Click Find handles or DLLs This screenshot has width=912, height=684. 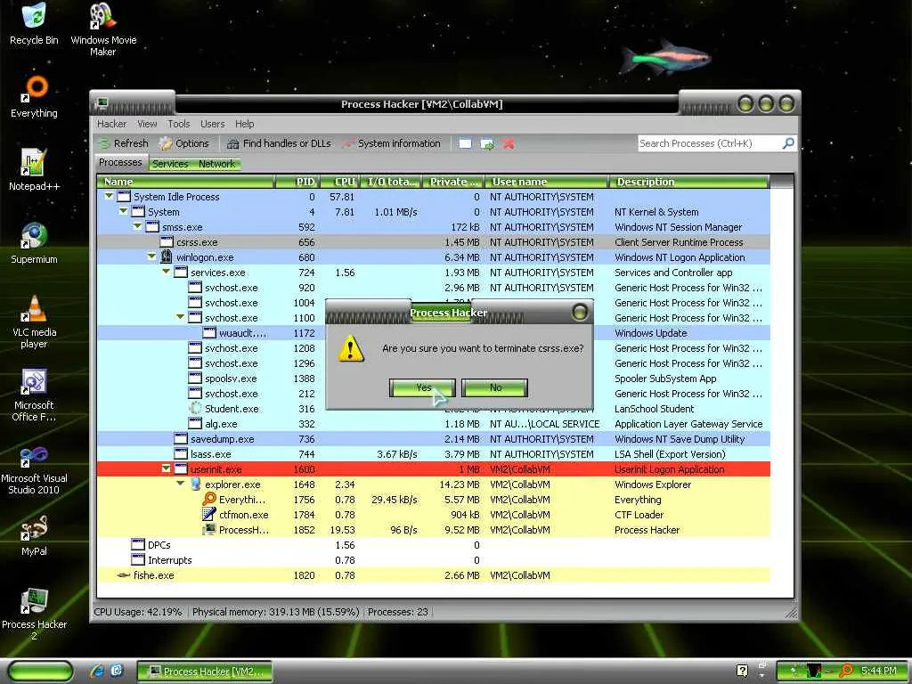pyautogui.click(x=279, y=143)
